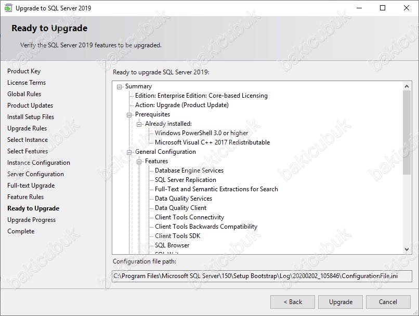Open the Select Features step
Screen dimensions: 419x316
tap(28, 151)
